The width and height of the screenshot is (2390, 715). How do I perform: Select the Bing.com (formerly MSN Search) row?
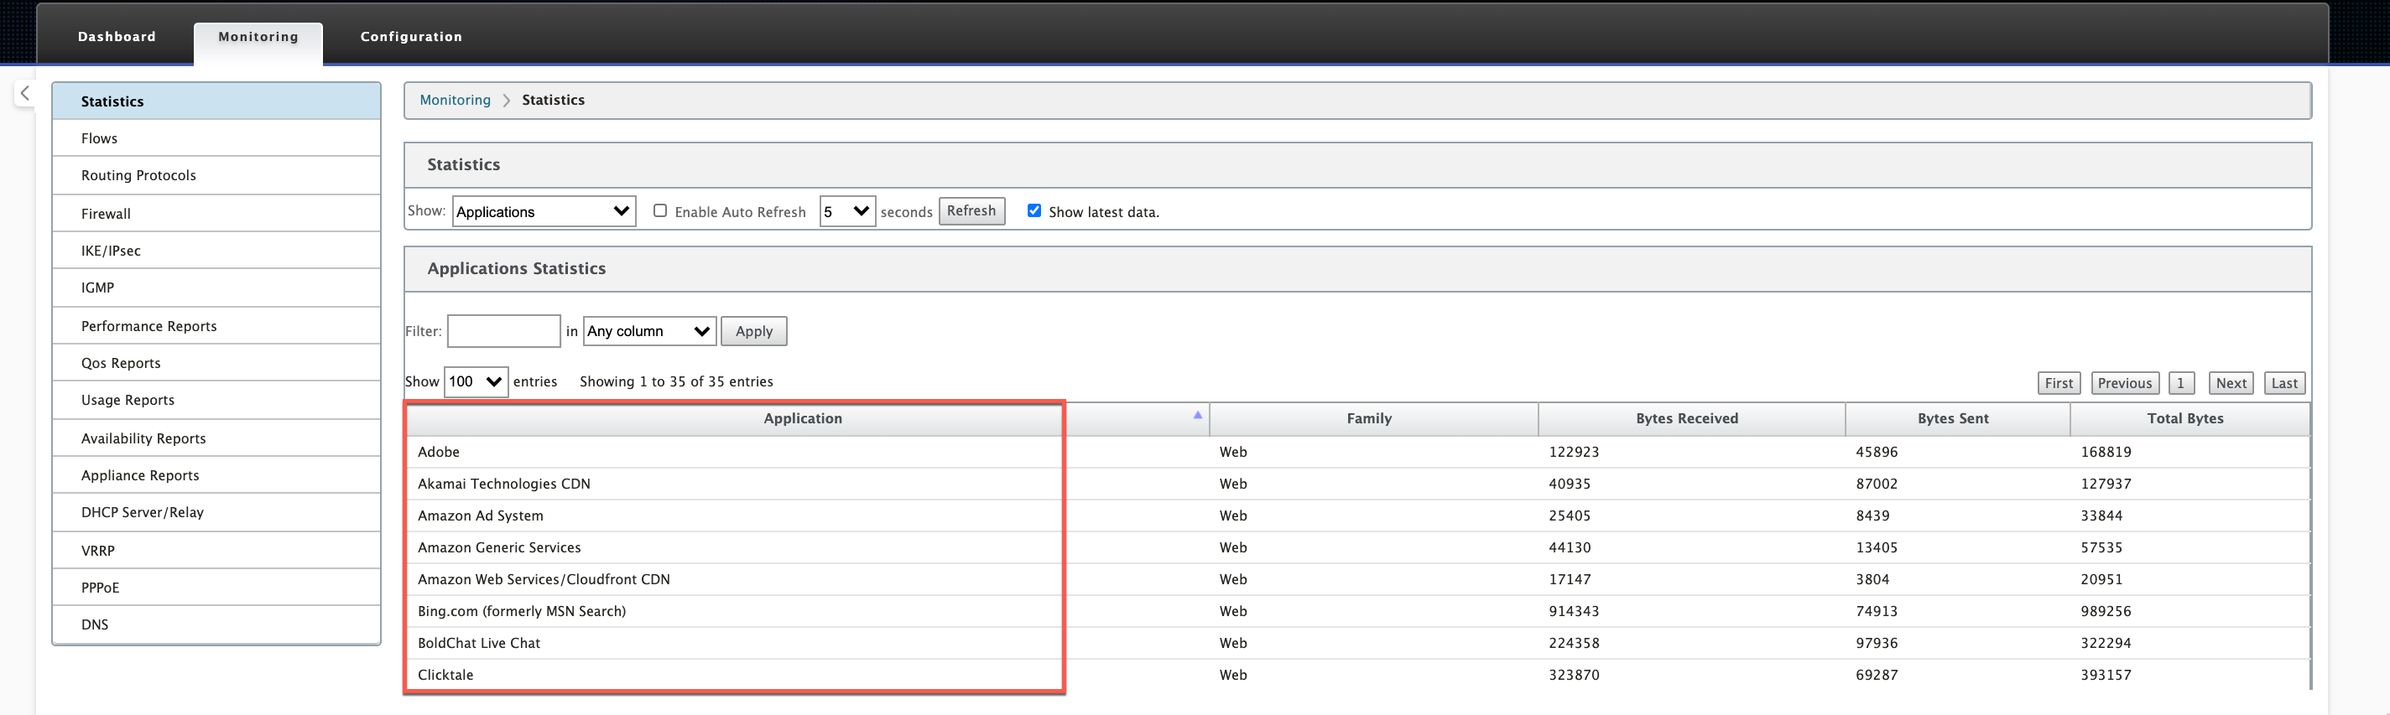coord(1356,611)
